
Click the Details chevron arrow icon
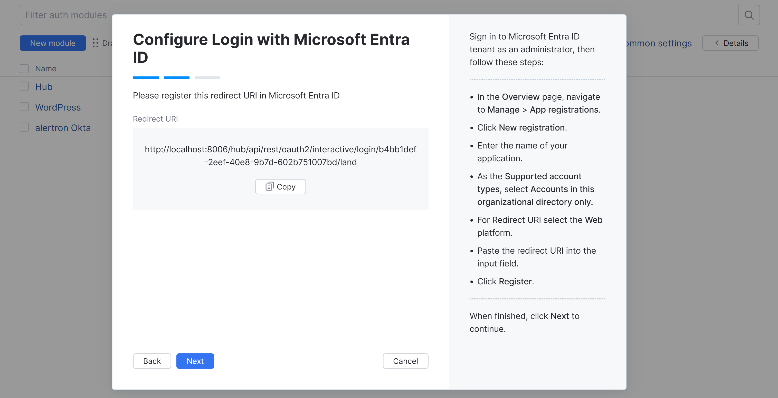(717, 43)
